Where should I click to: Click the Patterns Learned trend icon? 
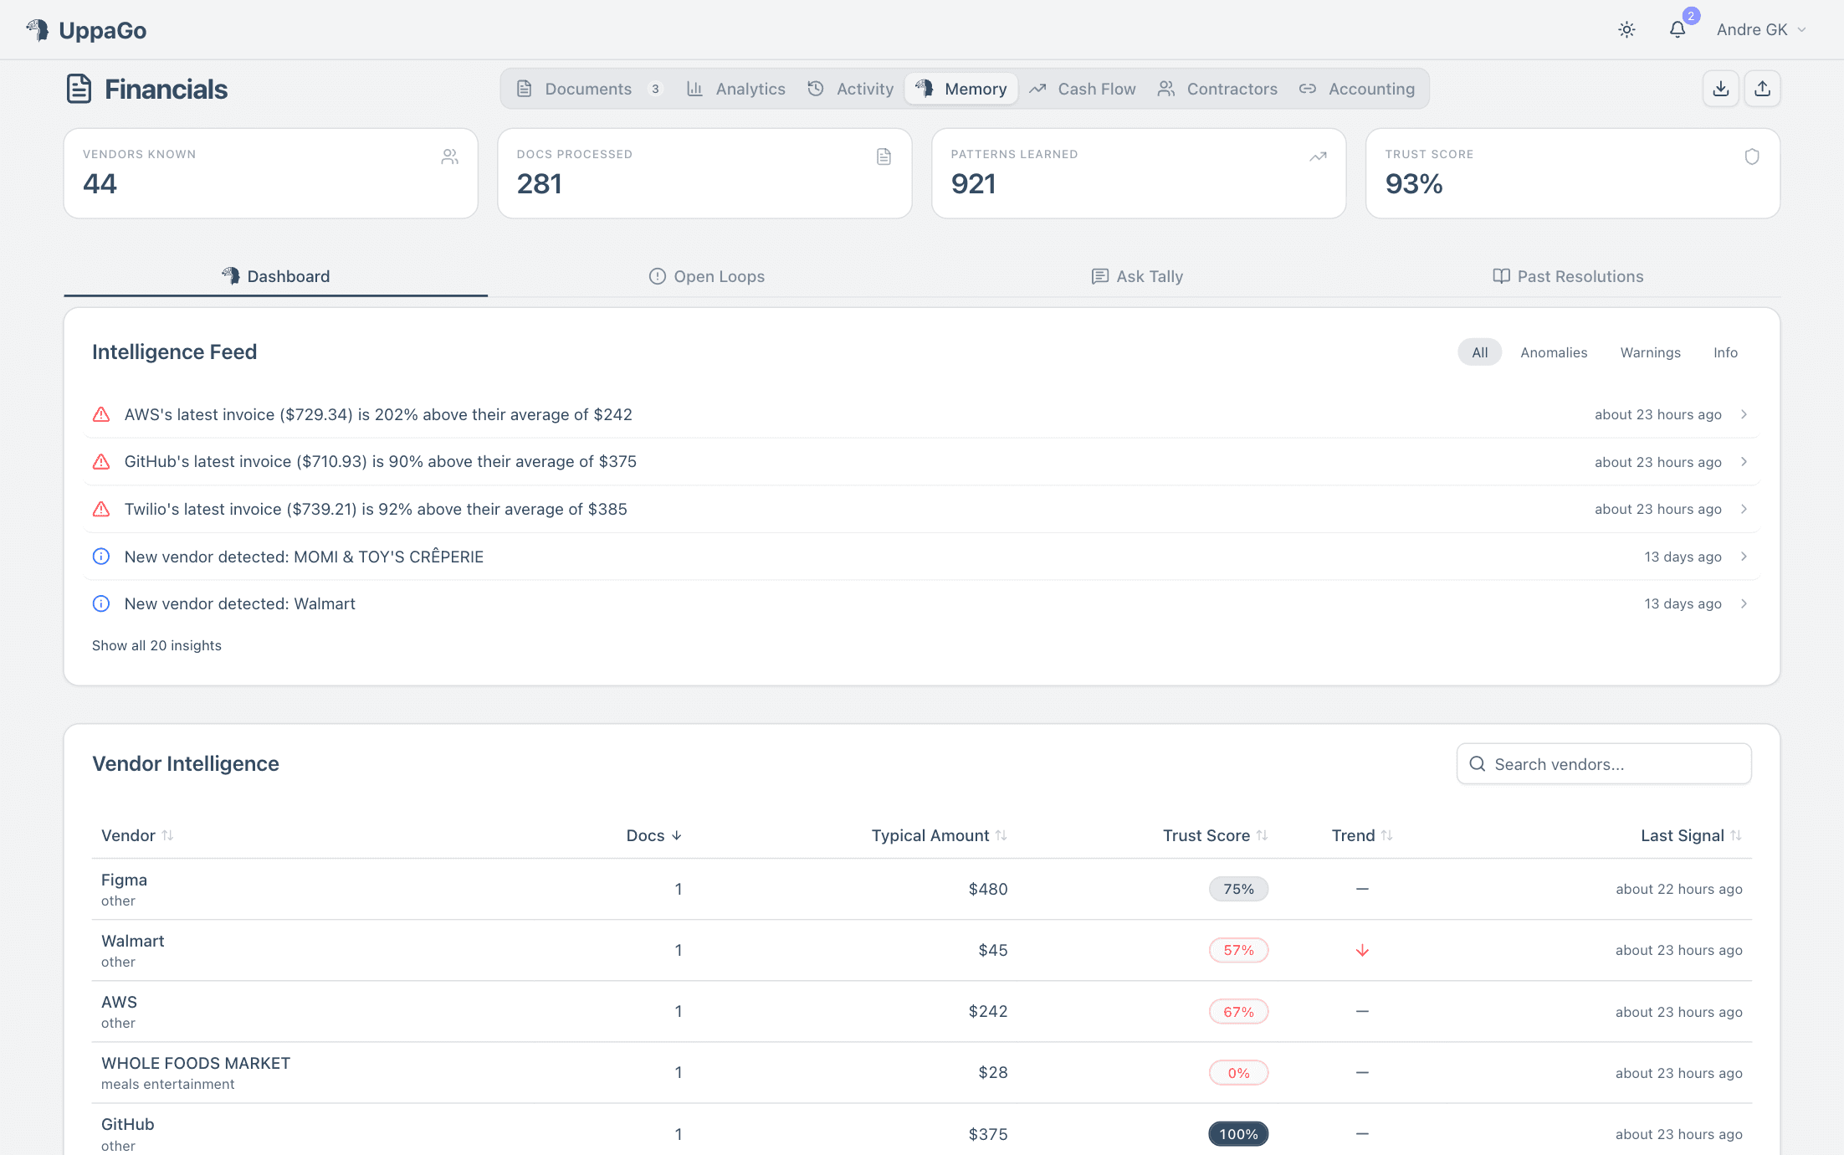[1318, 157]
